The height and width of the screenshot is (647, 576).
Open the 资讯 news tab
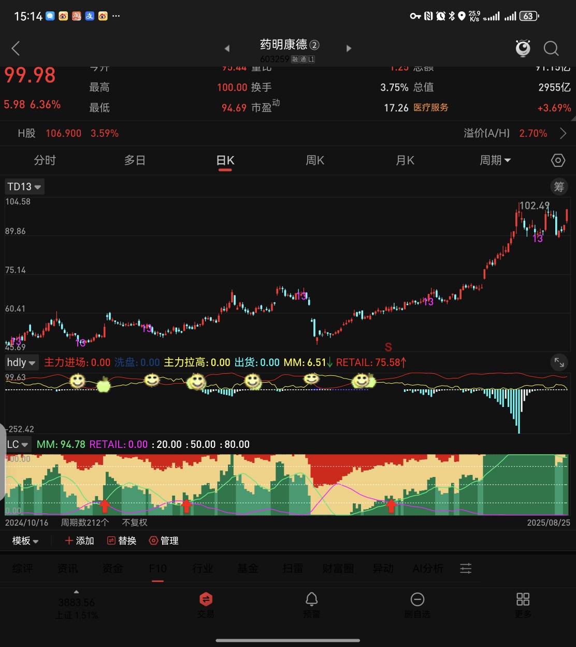67,569
